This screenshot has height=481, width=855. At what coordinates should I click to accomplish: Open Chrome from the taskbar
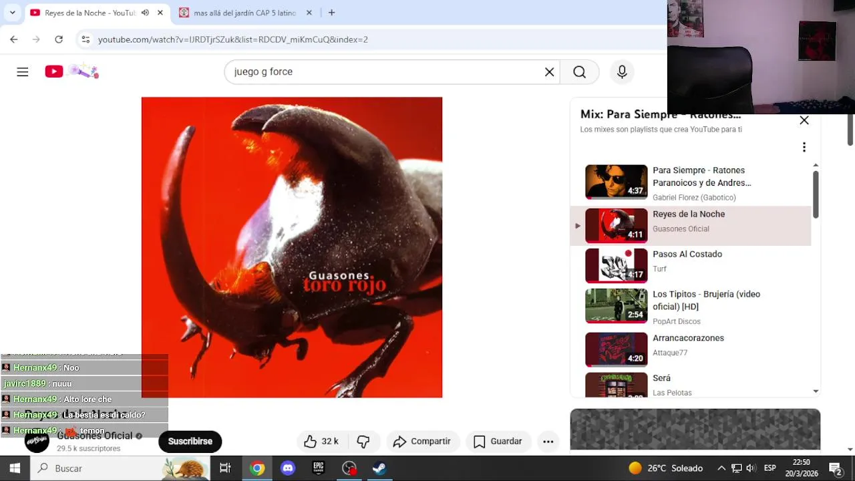tap(257, 468)
